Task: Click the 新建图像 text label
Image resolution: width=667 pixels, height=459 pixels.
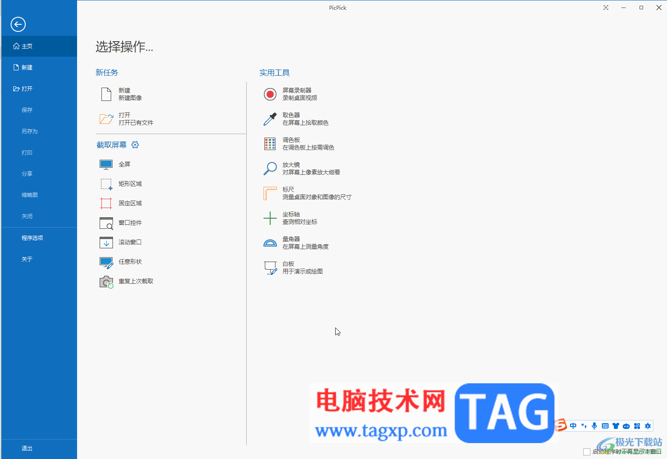Action: (130, 98)
